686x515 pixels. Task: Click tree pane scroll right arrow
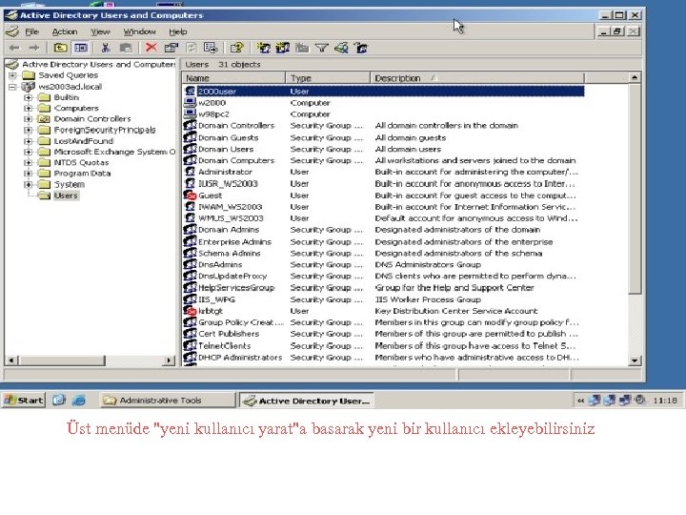169,360
